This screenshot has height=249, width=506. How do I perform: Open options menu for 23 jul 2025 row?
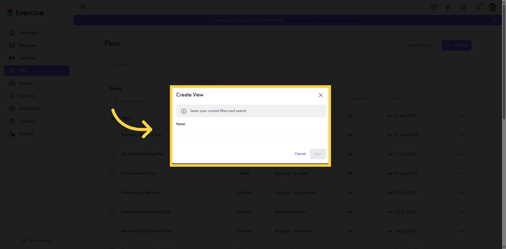tap(462, 193)
